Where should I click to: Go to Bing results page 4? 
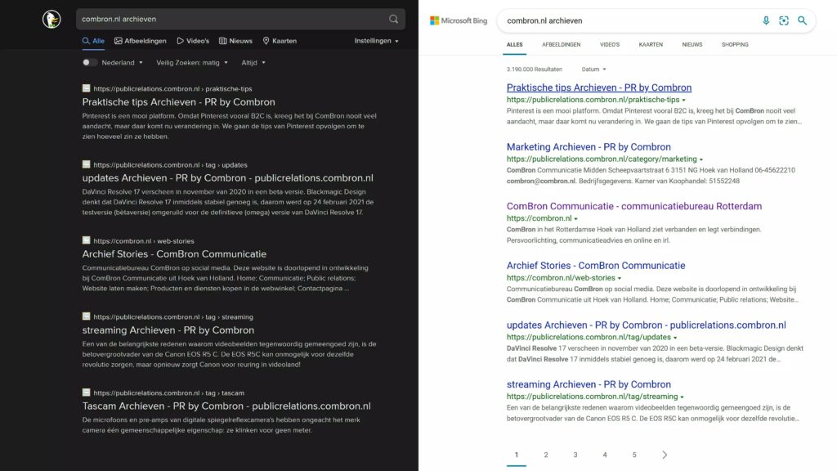tap(605, 455)
